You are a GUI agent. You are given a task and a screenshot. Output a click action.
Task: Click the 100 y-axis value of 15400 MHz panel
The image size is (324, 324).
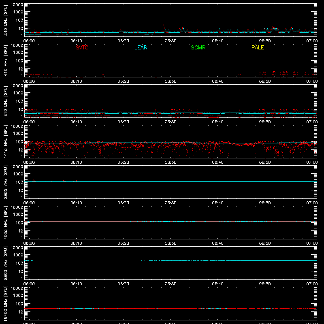[19, 303]
